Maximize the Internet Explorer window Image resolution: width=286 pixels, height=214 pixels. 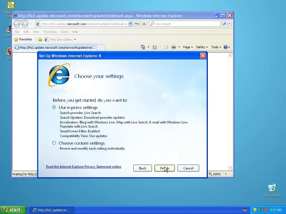coord(223,16)
